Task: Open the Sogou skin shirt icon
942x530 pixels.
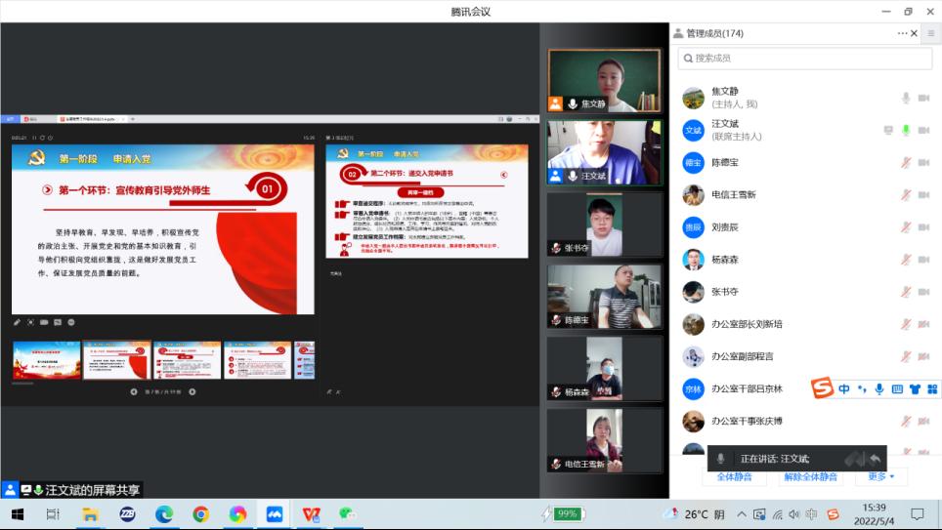Action: pyautogui.click(x=915, y=388)
